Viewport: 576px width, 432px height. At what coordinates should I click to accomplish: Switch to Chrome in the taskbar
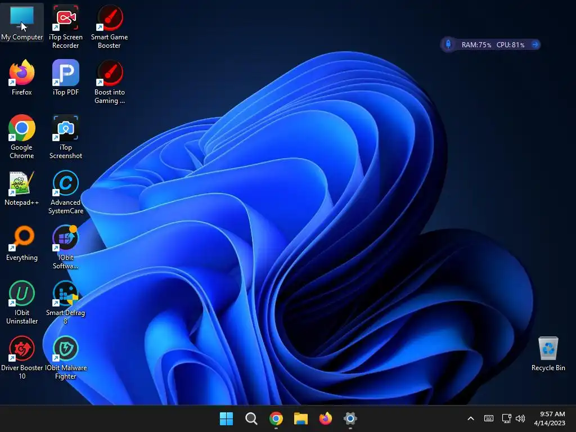276,418
